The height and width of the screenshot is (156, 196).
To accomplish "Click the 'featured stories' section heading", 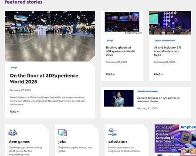I will (24, 2).
